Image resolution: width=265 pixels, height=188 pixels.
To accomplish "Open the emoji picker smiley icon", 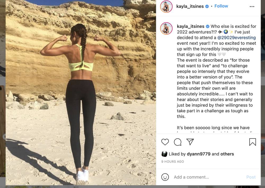I will 165,177.
